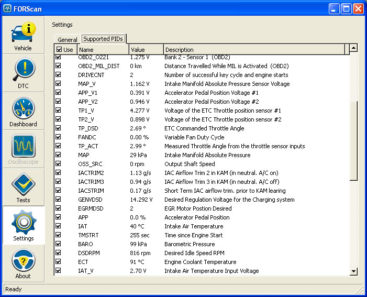The width and height of the screenshot is (367, 297).
Task: Select the Settings gear icon
Action: pyautogui.click(x=23, y=222)
